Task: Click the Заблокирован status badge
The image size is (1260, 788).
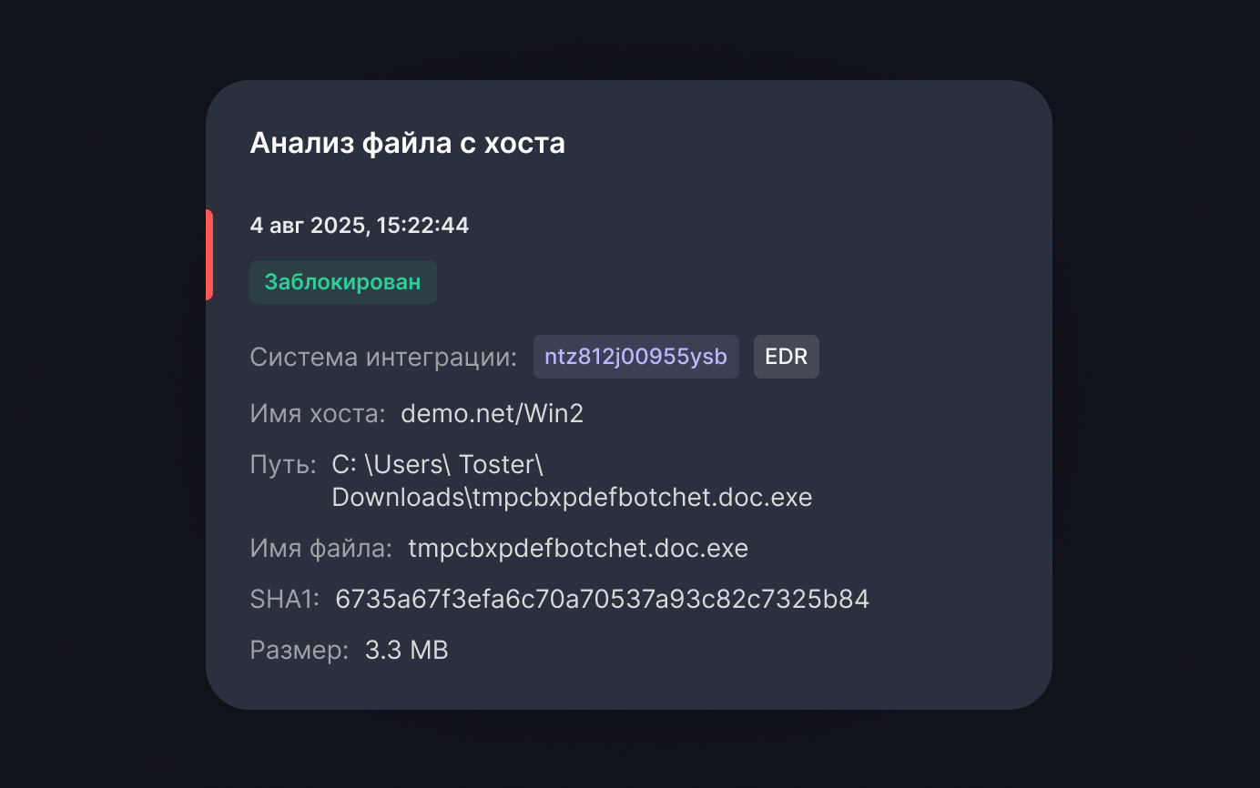Action: (x=342, y=282)
